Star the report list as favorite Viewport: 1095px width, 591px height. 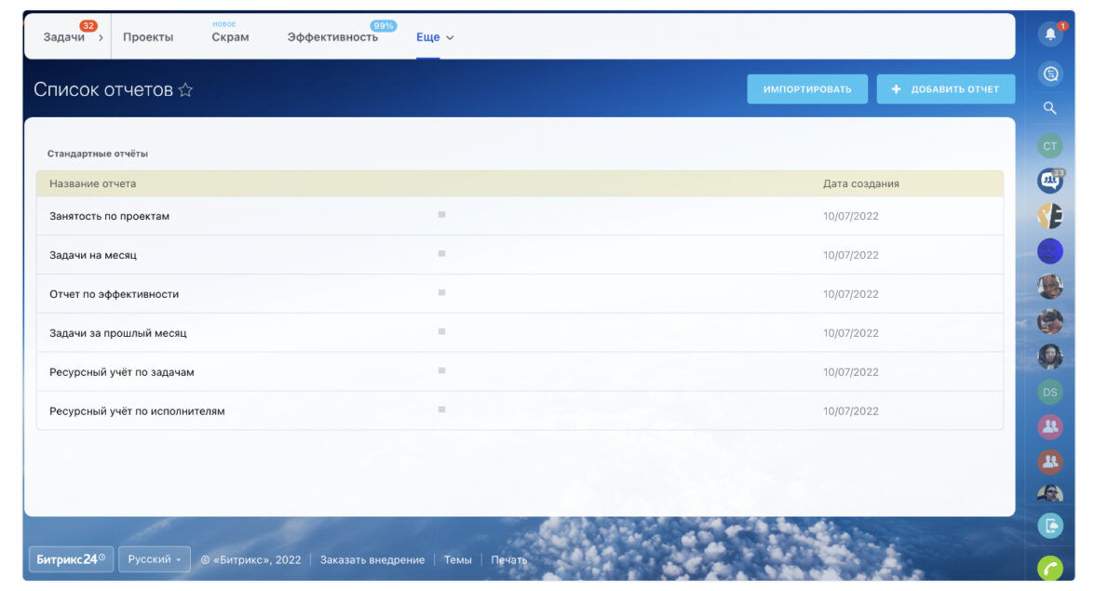click(x=185, y=90)
